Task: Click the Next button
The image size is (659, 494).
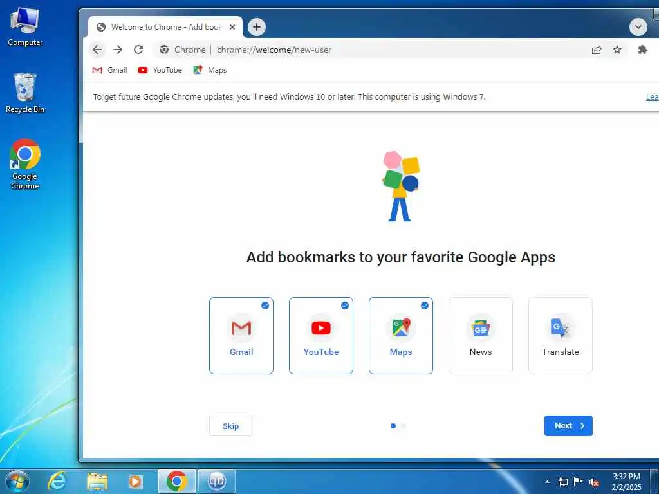Action: [x=568, y=426]
